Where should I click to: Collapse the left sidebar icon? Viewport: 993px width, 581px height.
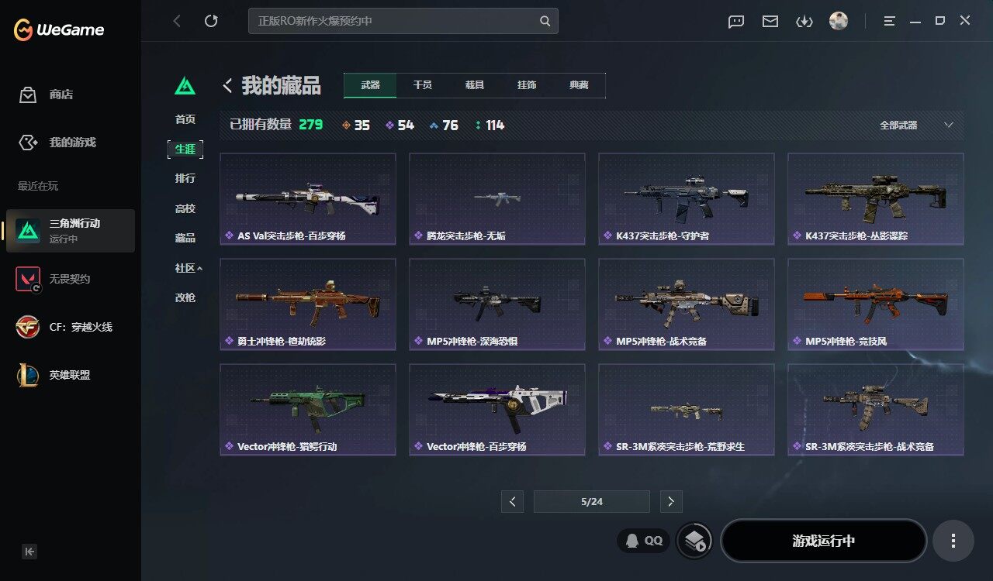29,552
